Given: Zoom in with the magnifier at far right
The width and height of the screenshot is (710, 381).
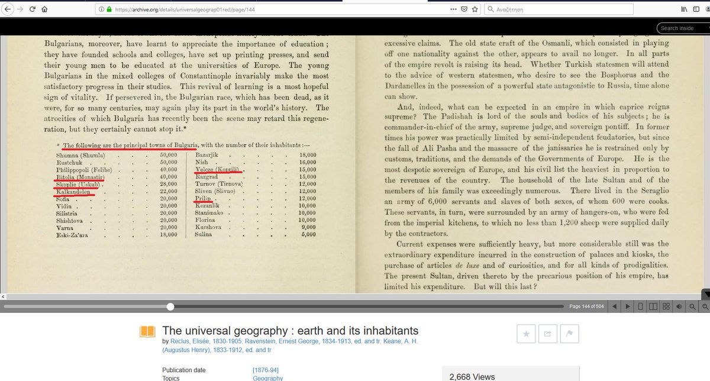Looking at the screenshot, I should 705,306.
